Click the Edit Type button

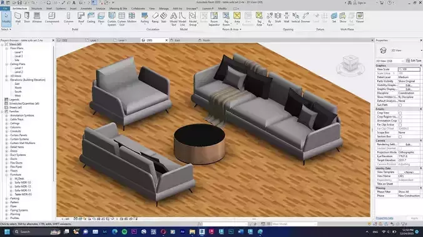tap(414, 60)
